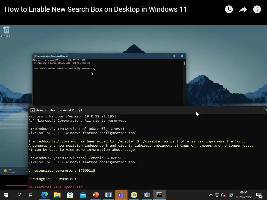
Task: Click the blue window app after PowerPoint
Action: (108, 195)
